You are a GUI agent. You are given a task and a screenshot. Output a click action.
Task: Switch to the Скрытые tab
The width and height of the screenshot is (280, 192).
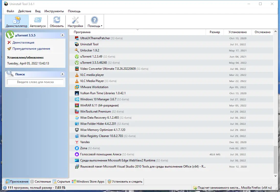point(61,182)
